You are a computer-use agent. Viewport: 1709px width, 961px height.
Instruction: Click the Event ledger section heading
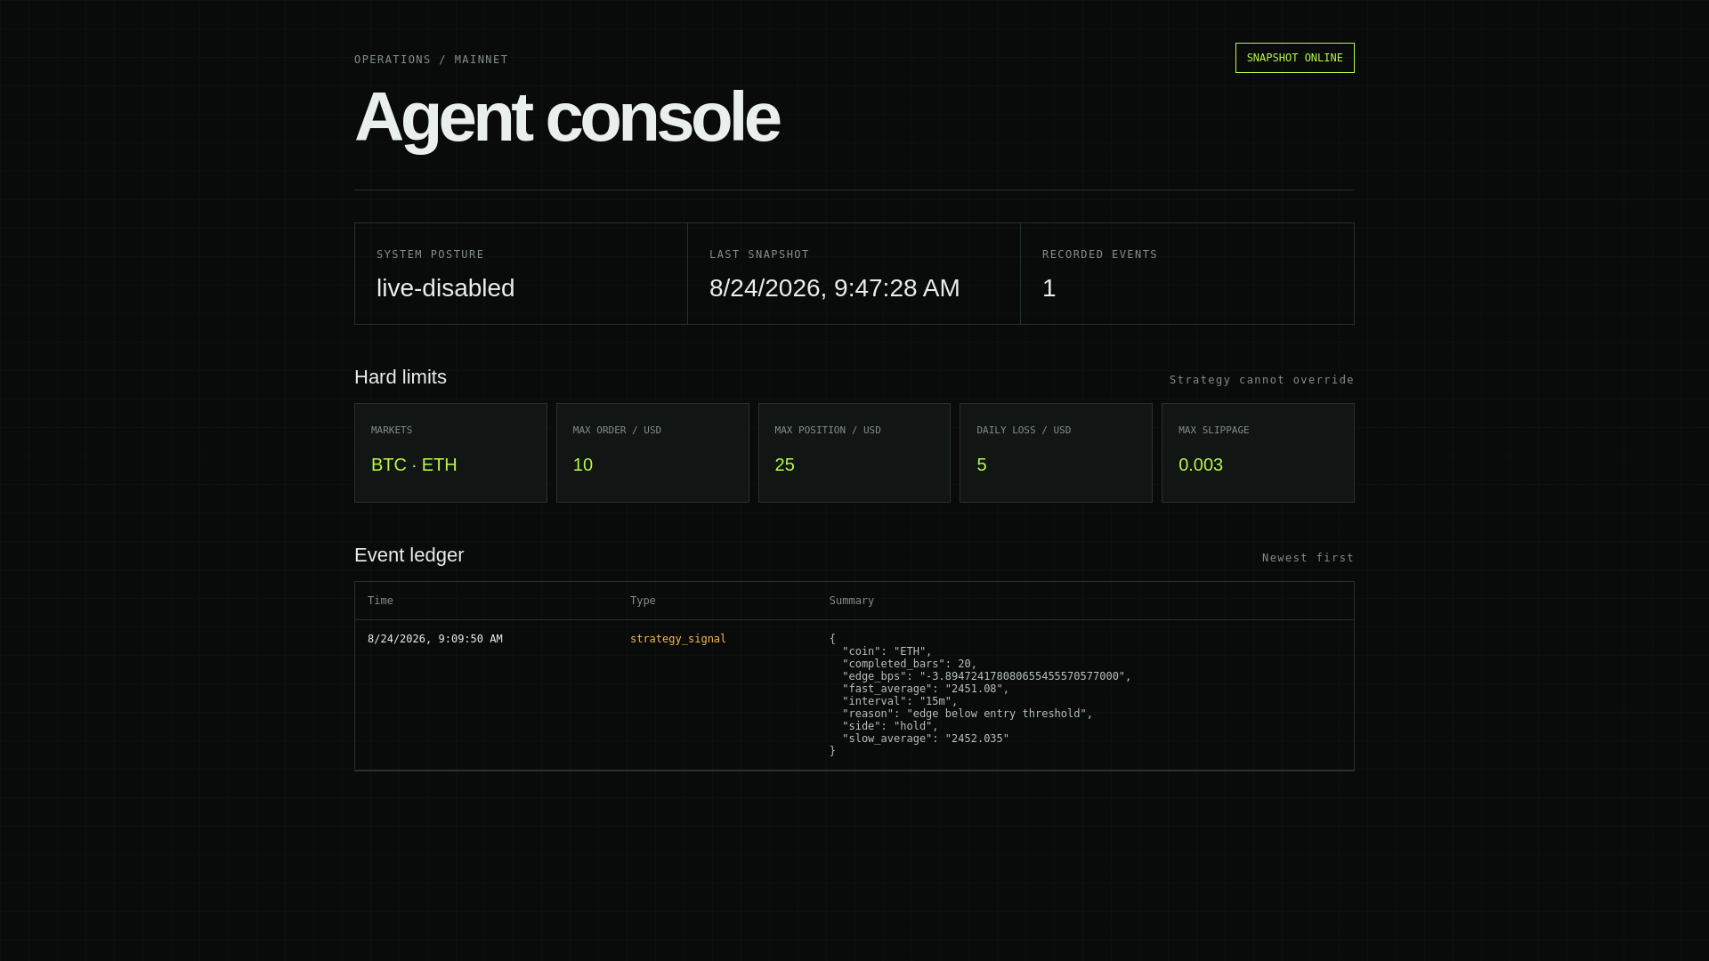(409, 555)
